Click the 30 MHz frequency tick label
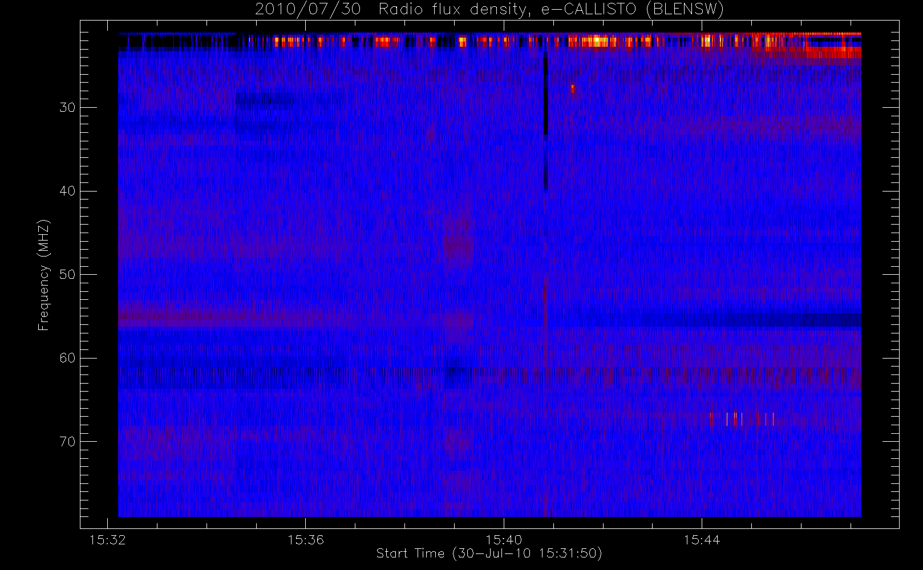 [67, 108]
